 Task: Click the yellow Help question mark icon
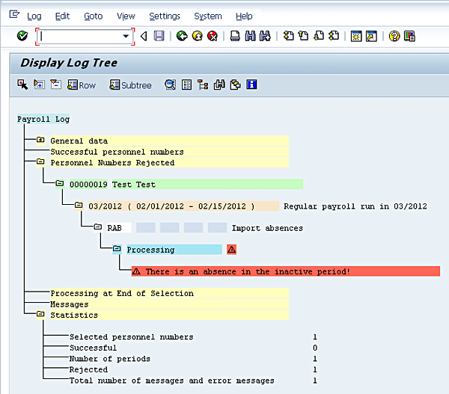(x=394, y=36)
